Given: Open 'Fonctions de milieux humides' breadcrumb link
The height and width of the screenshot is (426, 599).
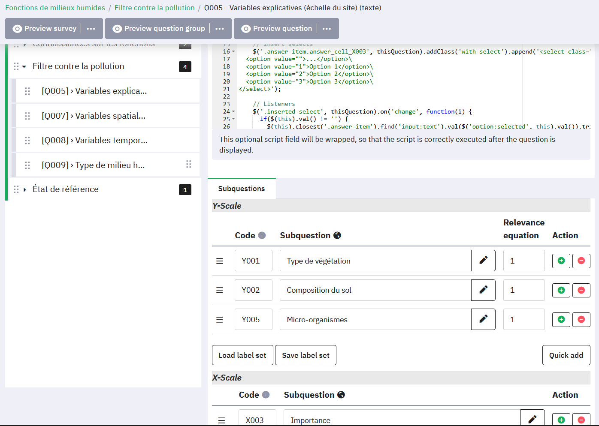Looking at the screenshot, I should click(55, 8).
